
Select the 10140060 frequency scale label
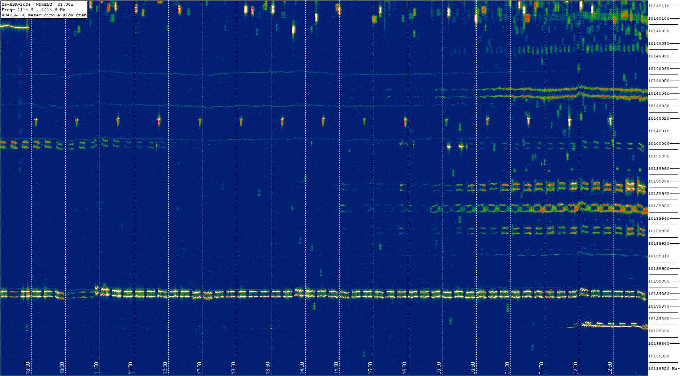click(x=659, y=69)
